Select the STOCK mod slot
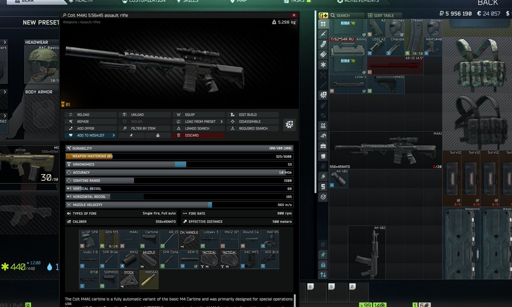 tap(129, 279)
